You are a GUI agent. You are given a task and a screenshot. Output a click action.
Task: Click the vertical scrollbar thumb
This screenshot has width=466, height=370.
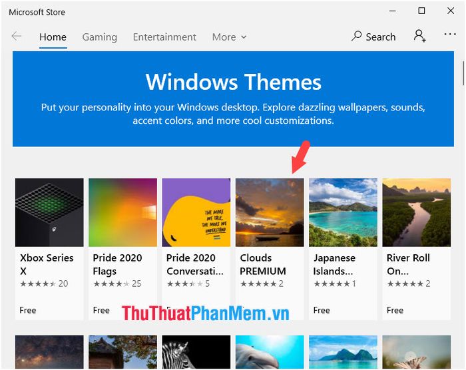coord(463,73)
